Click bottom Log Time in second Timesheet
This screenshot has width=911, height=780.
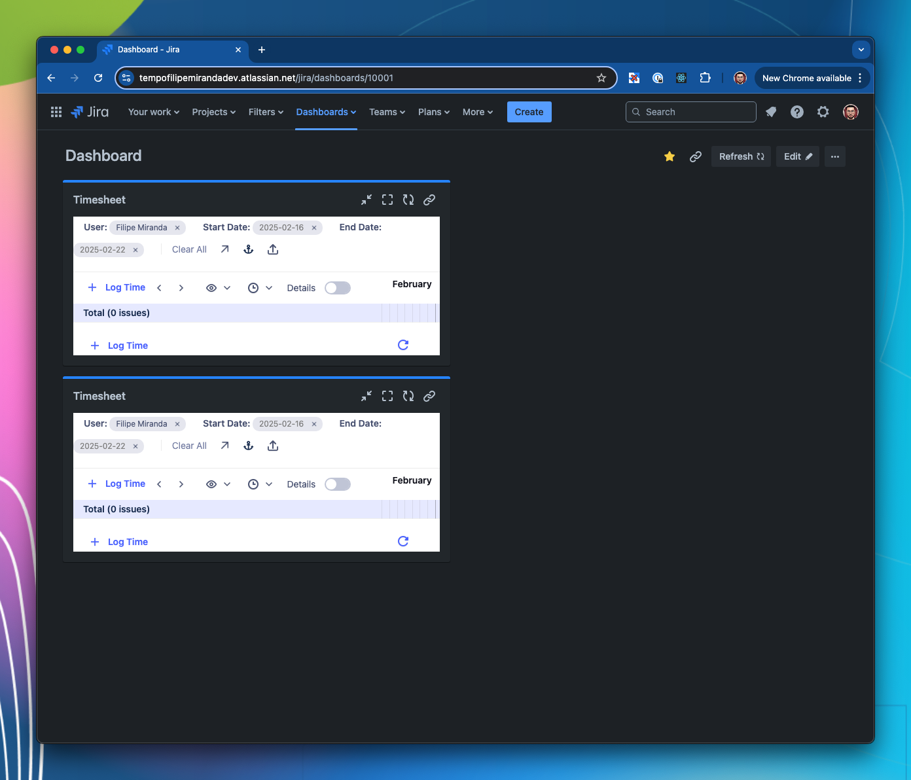tap(119, 542)
